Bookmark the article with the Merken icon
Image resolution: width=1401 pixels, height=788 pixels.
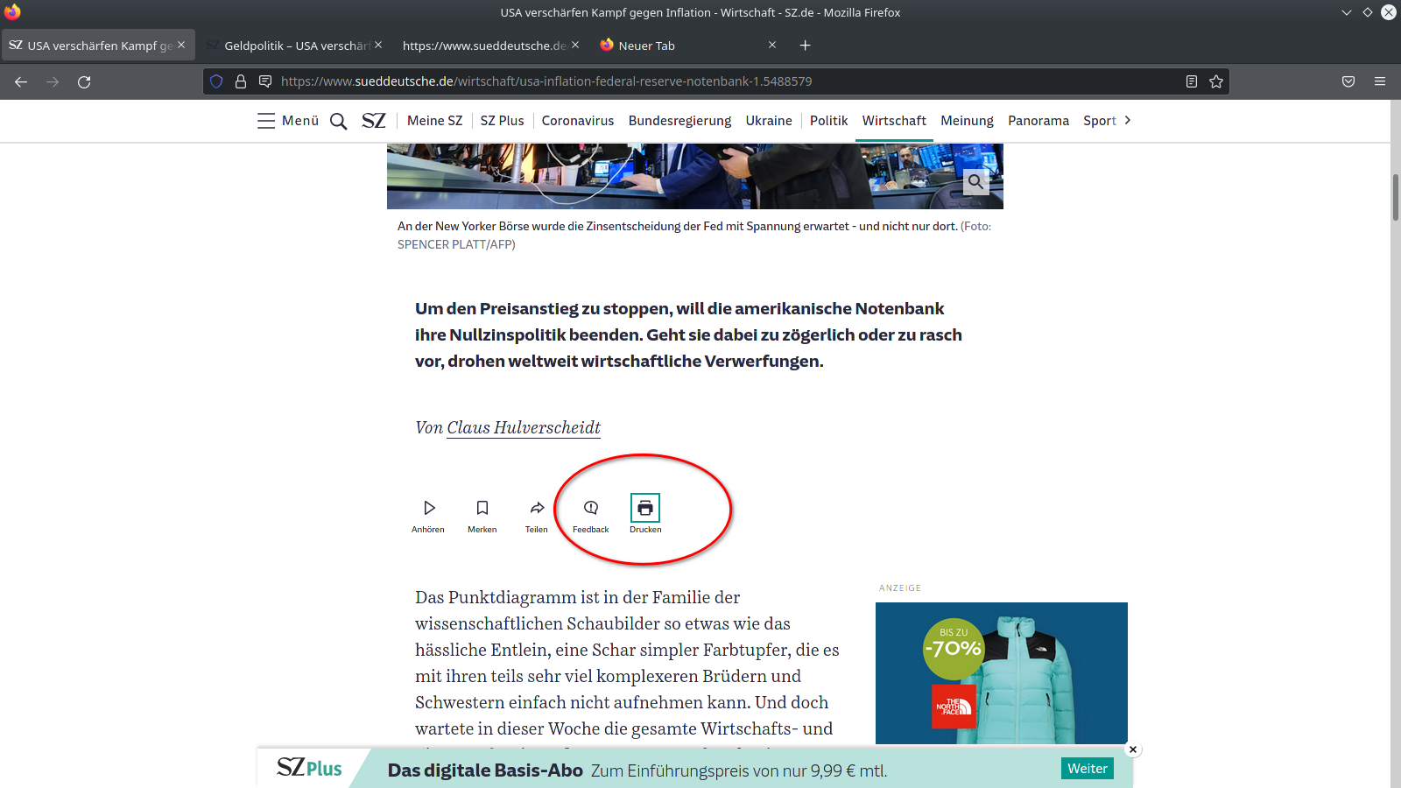click(x=482, y=509)
